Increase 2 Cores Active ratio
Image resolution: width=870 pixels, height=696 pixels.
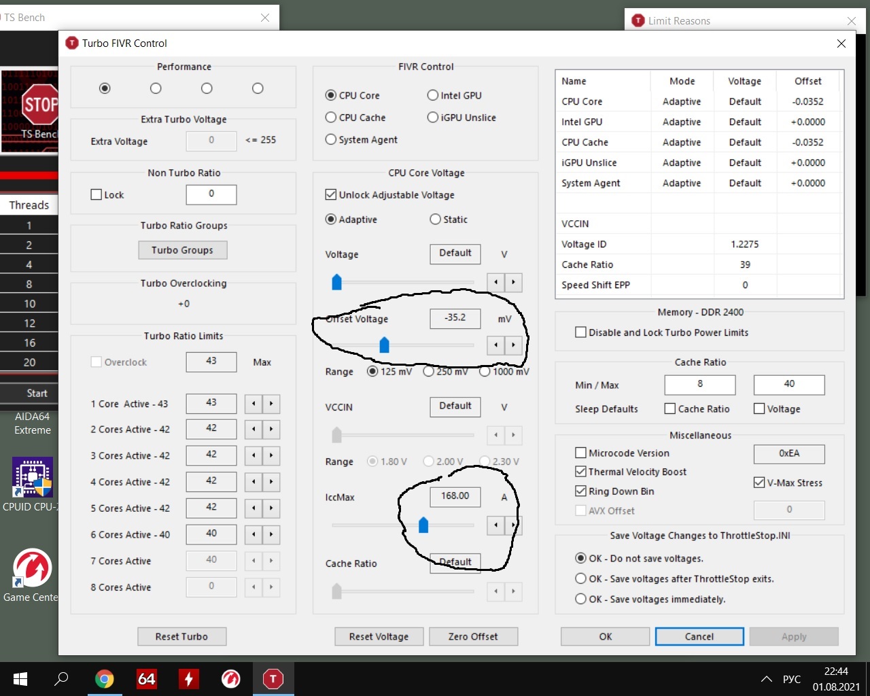tap(271, 430)
